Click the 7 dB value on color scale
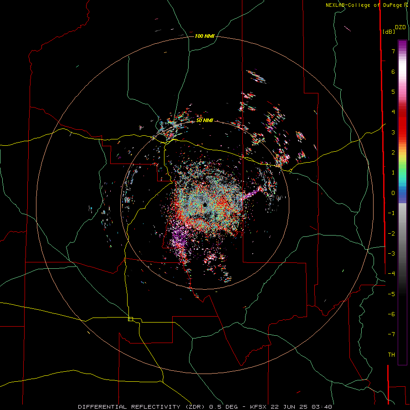 click(x=393, y=51)
